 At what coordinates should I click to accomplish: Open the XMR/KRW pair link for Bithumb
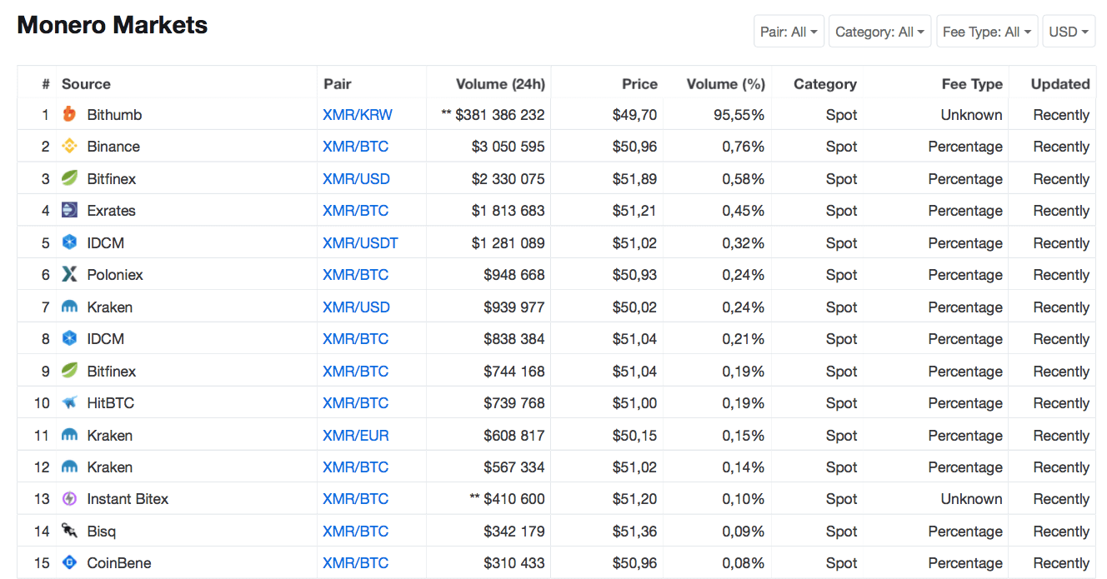(358, 115)
